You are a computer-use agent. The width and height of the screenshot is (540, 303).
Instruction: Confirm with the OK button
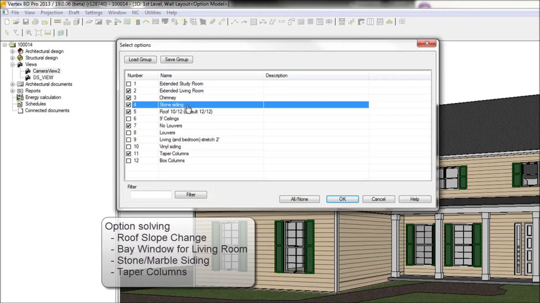342,199
